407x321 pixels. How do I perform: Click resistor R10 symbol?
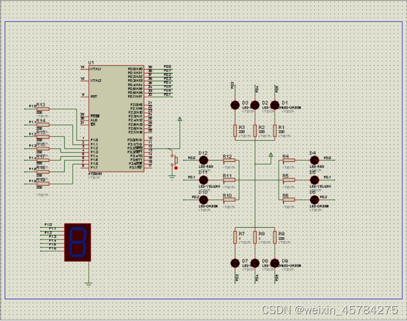[x=229, y=200]
